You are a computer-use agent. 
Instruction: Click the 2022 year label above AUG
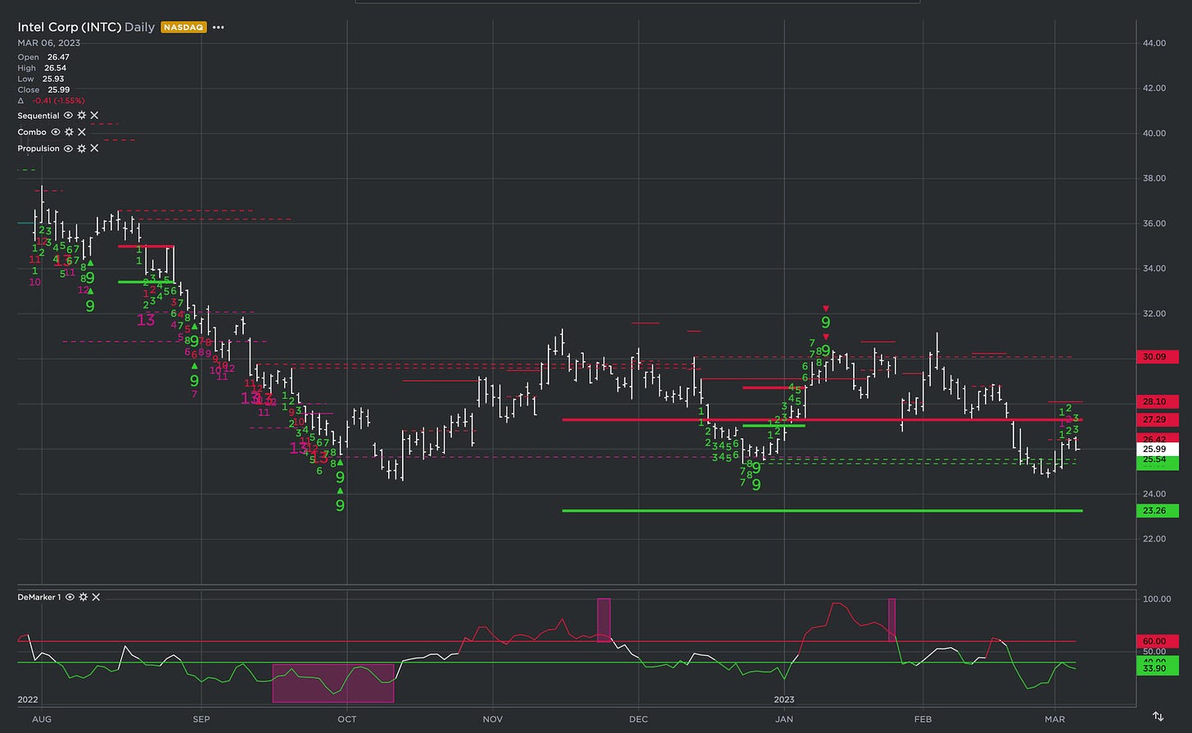pyautogui.click(x=28, y=699)
